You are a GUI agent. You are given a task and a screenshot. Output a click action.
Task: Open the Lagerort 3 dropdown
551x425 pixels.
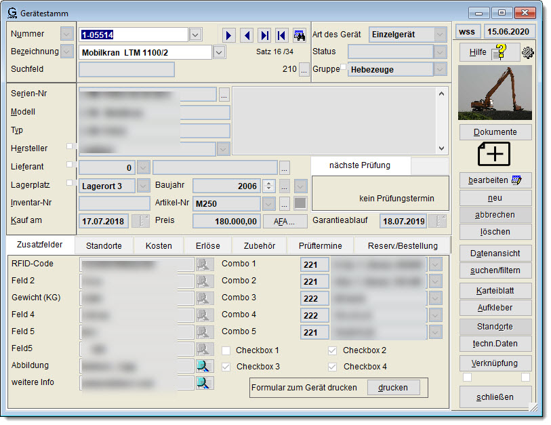[143, 186]
